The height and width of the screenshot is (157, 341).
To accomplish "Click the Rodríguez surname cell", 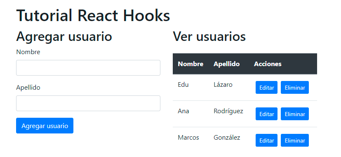I will pyautogui.click(x=228, y=111).
